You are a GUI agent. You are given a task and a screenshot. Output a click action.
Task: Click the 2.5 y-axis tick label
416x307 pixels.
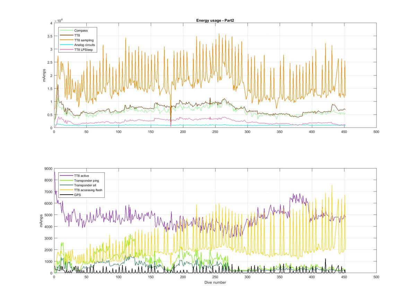click(49, 62)
